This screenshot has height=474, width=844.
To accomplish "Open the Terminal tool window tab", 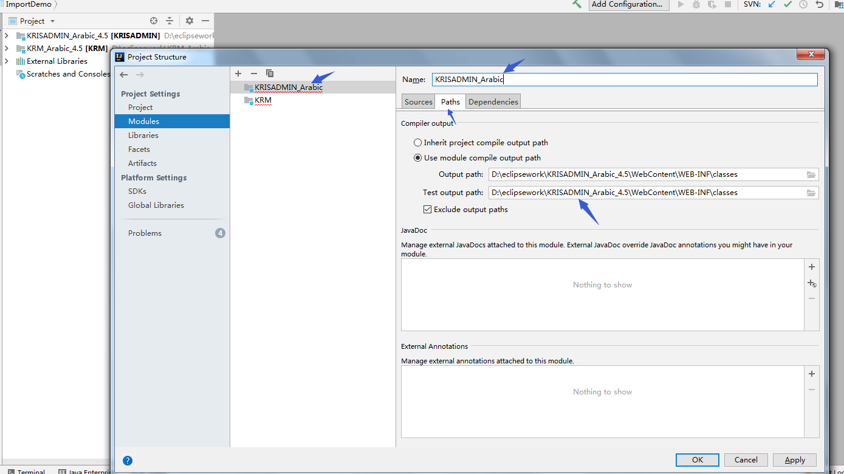I will coord(26,471).
